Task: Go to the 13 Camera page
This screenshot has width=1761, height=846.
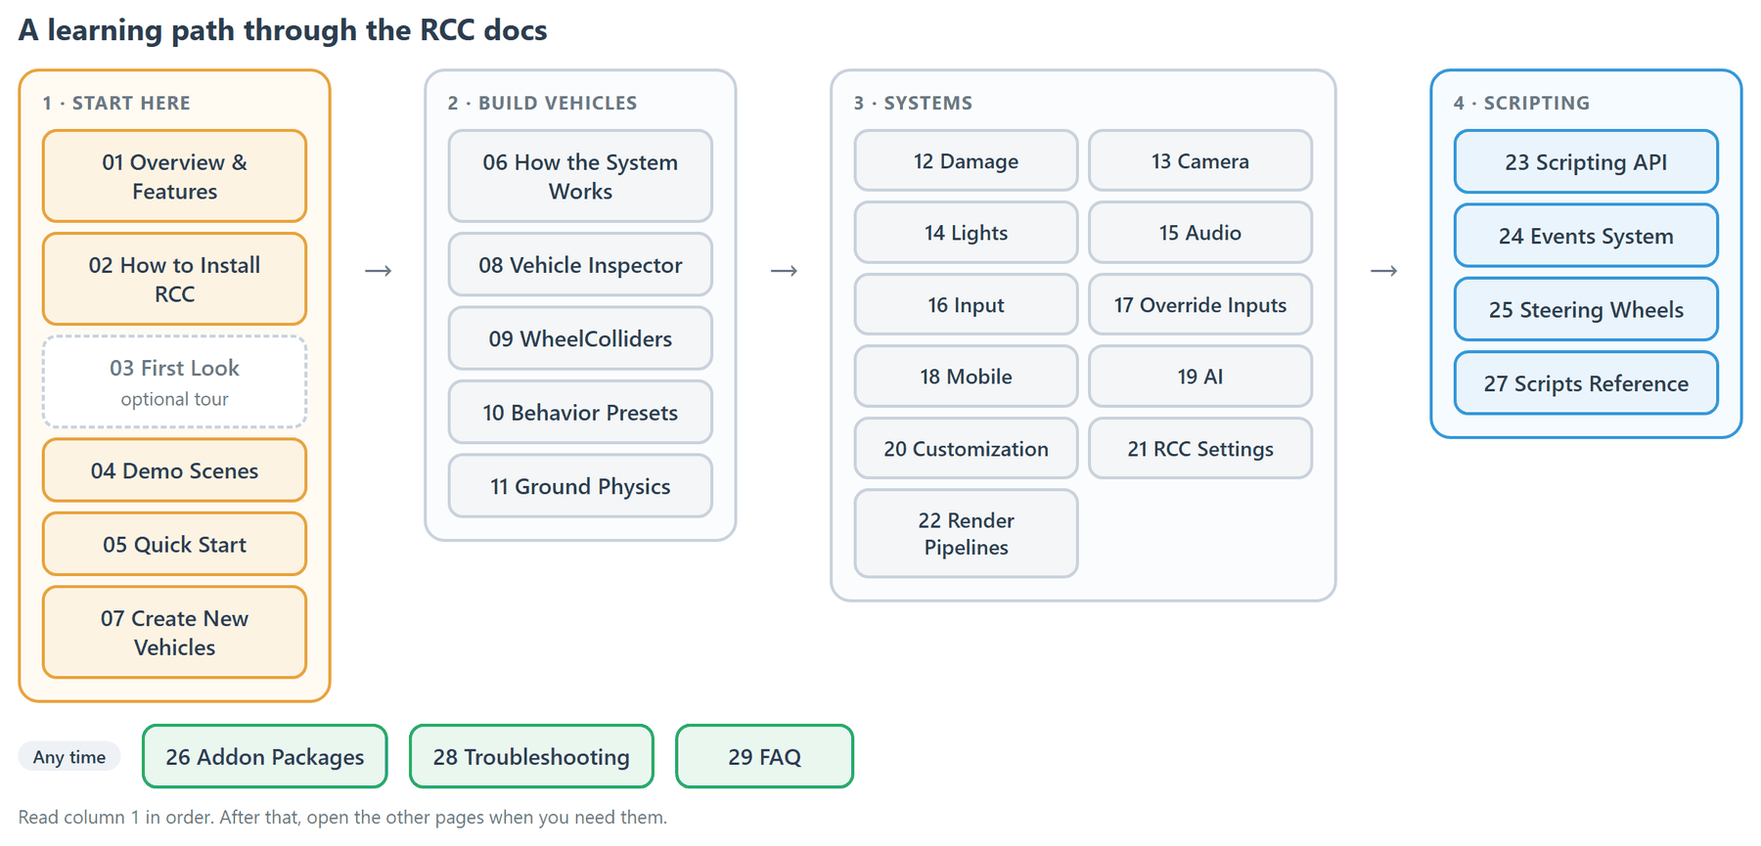Action: click(1200, 160)
